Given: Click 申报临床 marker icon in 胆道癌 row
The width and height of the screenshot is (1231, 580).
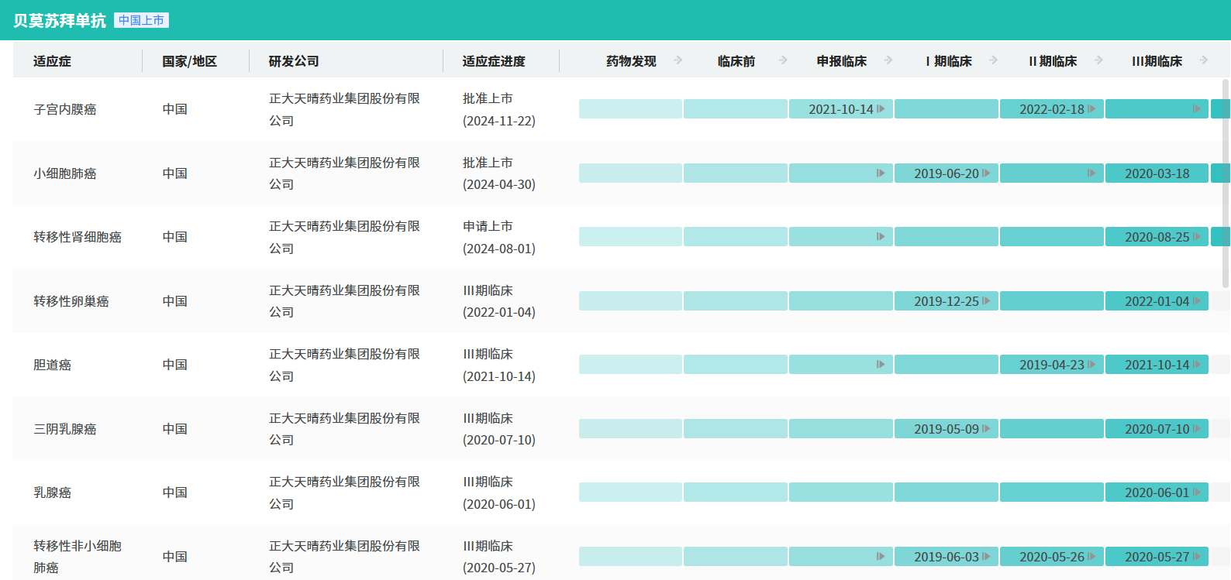Looking at the screenshot, I should 881,365.
